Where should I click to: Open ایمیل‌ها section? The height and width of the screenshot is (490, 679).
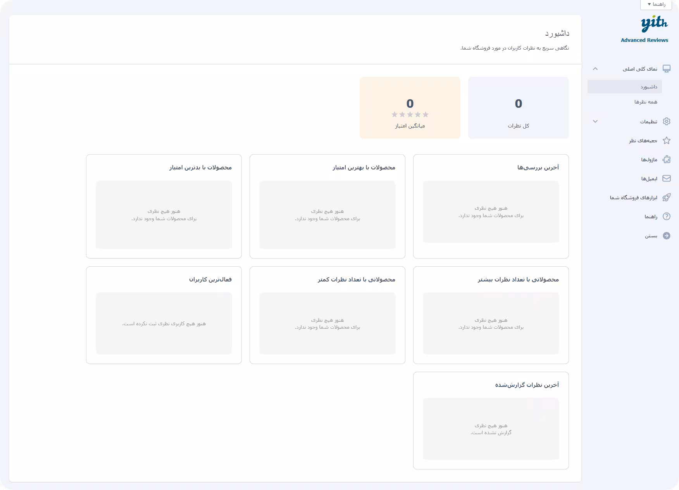coord(649,179)
